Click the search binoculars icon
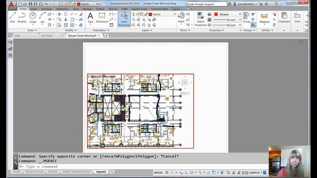This screenshot has width=317, height=178. pyautogui.click(x=229, y=4)
